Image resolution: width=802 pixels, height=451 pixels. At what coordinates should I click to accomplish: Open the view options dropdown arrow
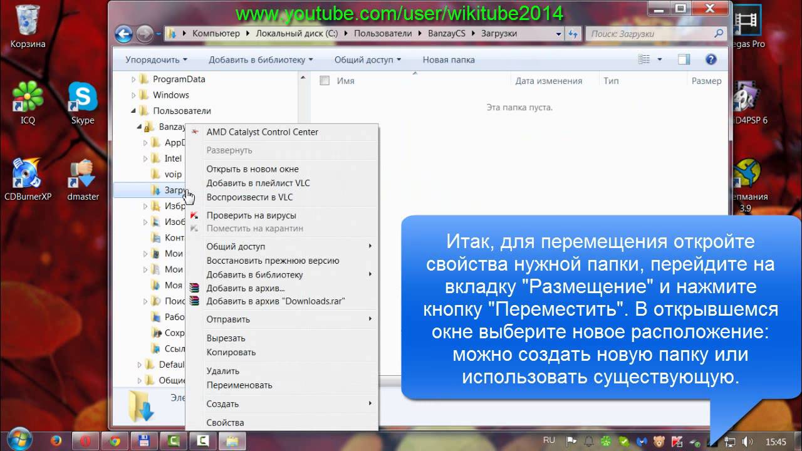click(659, 60)
